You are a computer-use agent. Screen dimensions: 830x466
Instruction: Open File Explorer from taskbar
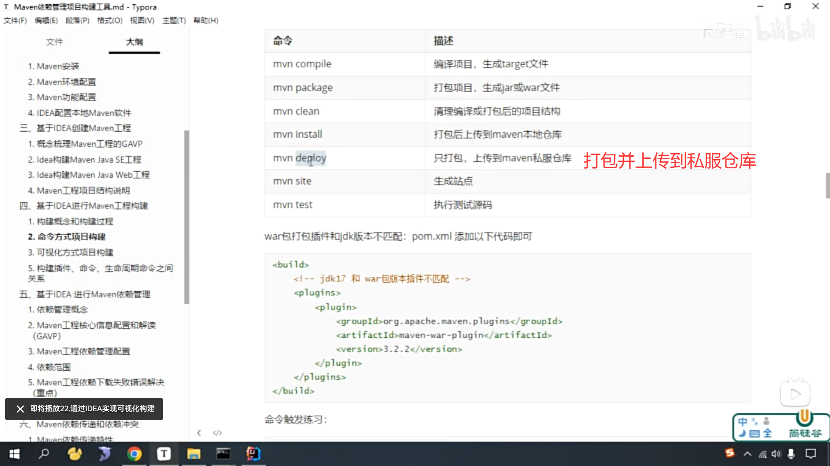point(193,454)
